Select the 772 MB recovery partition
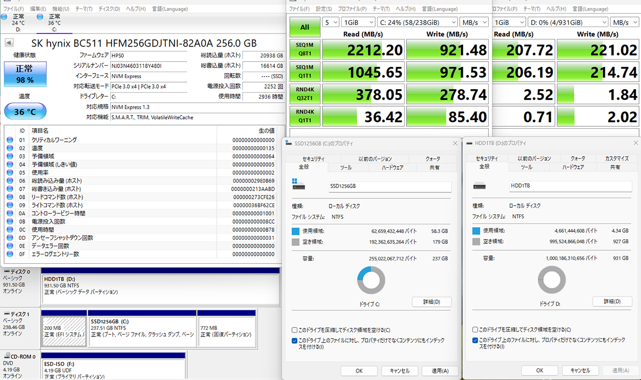 [x=226, y=328]
